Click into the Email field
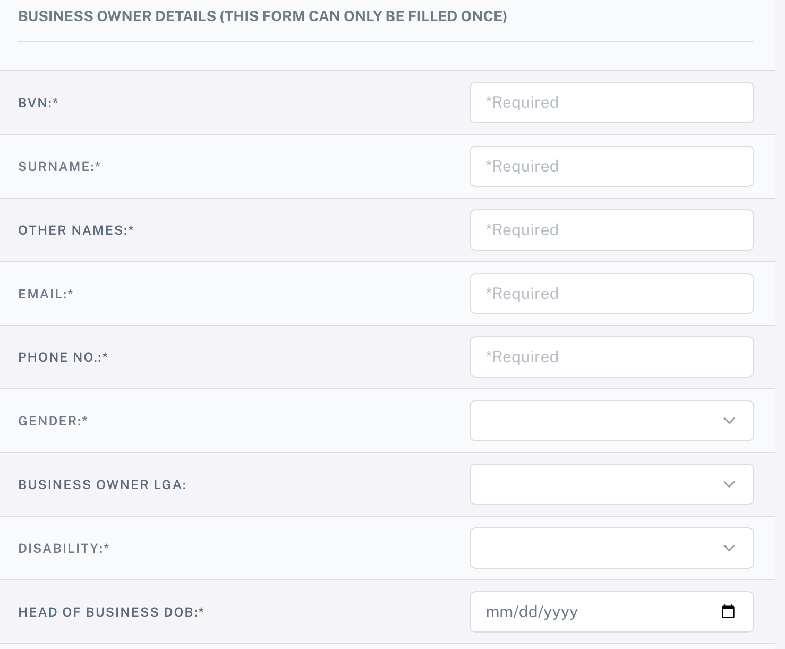The image size is (785, 649). 611,294
